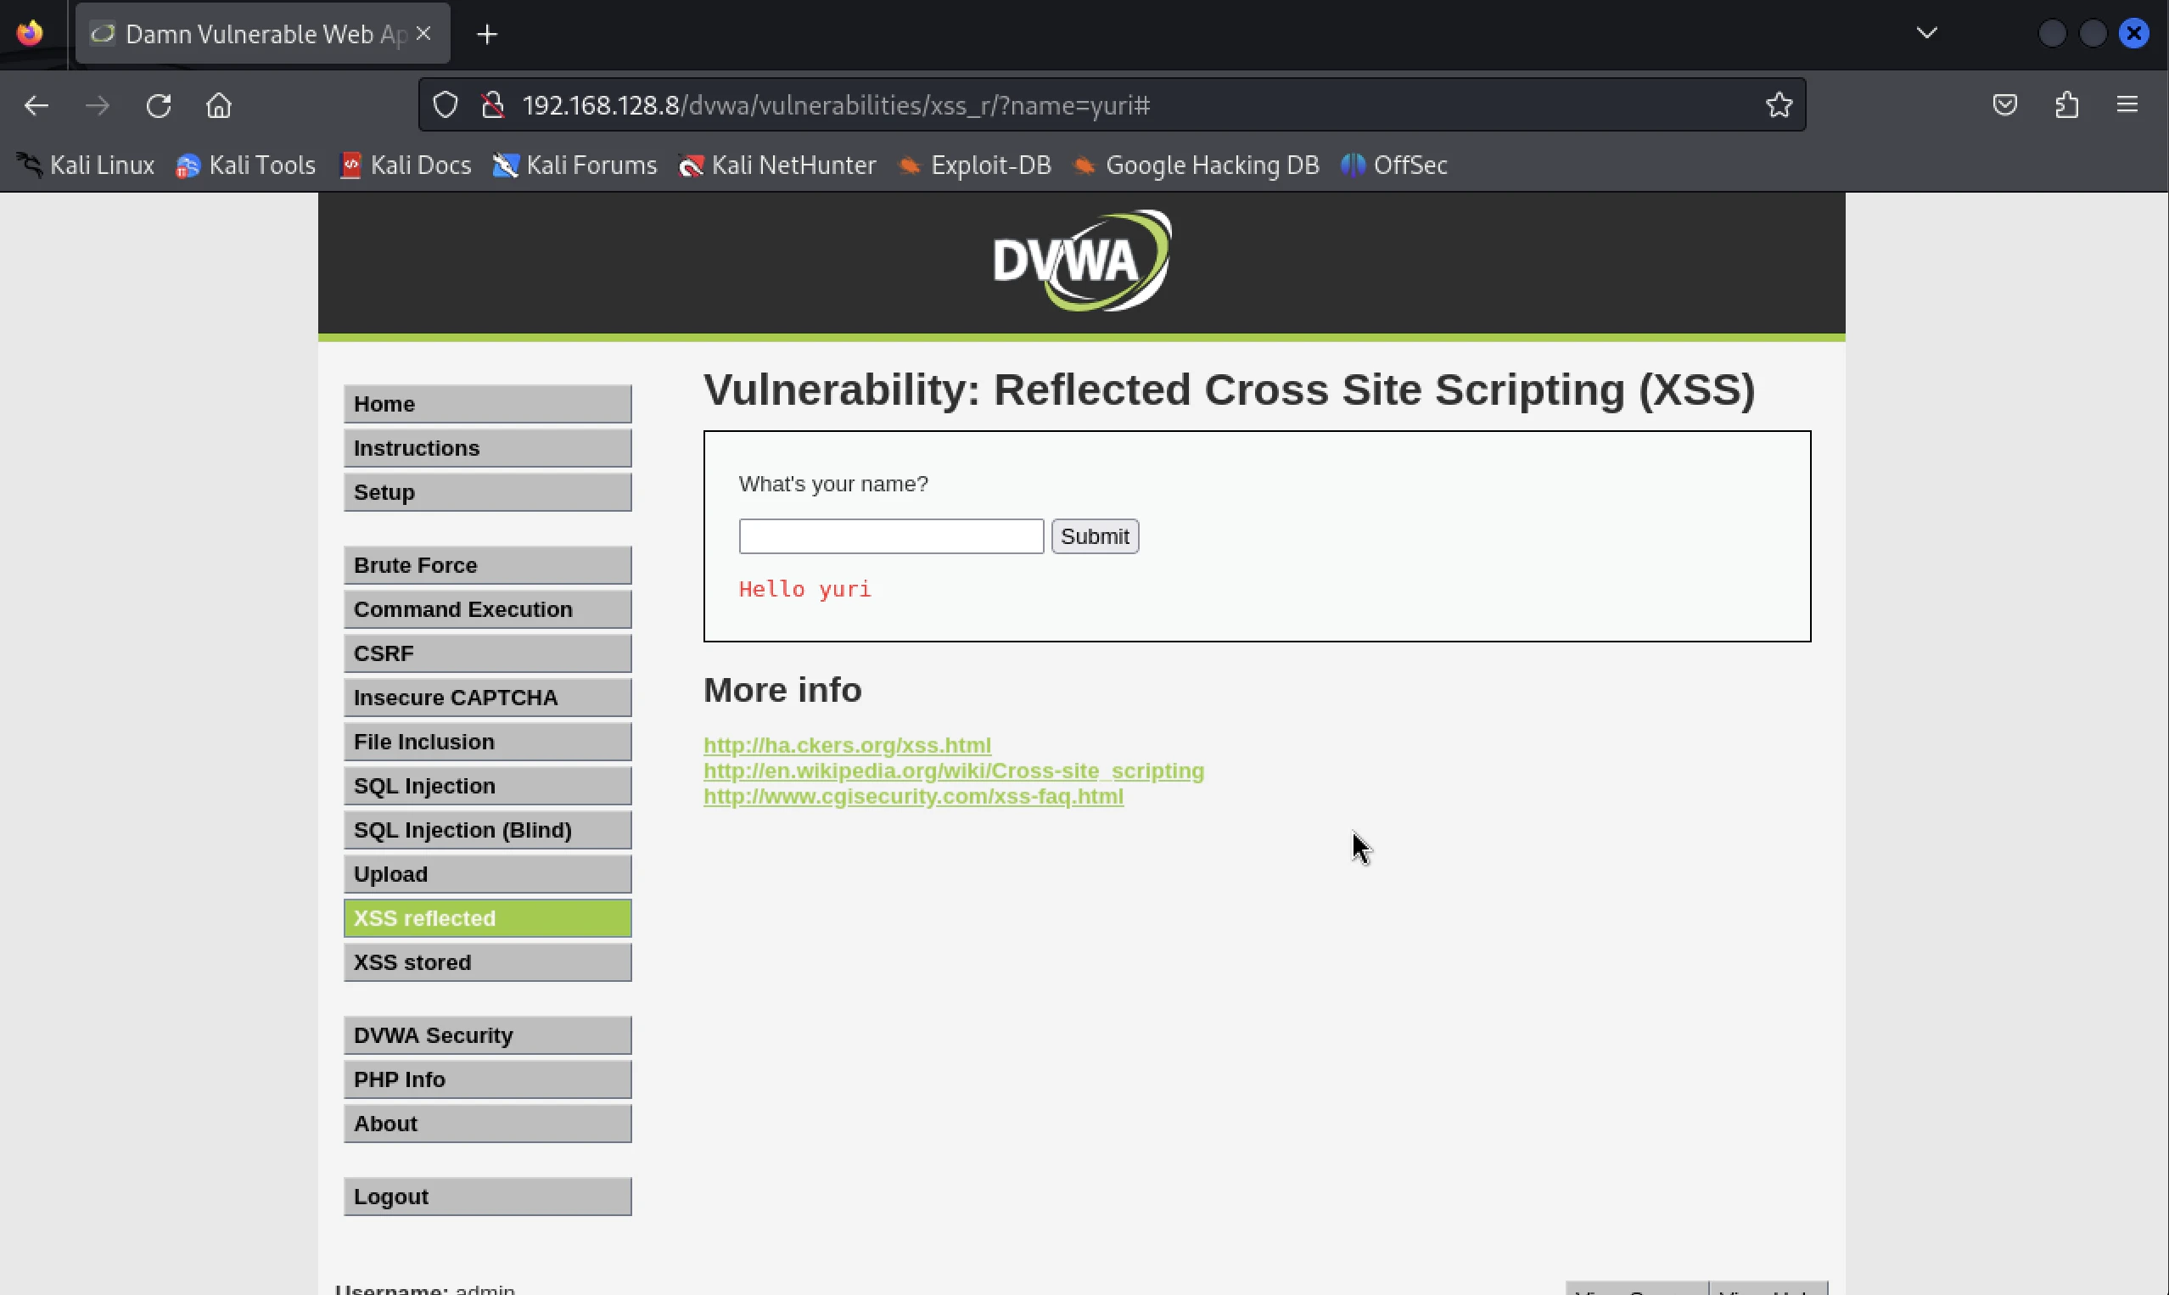Go to Home in the DVWA menu

click(488, 404)
